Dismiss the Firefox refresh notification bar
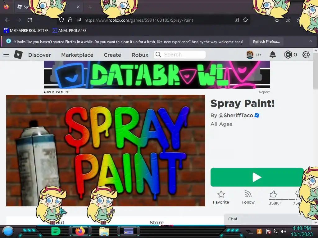Viewport: 318px width, 238px height. (x=311, y=41)
